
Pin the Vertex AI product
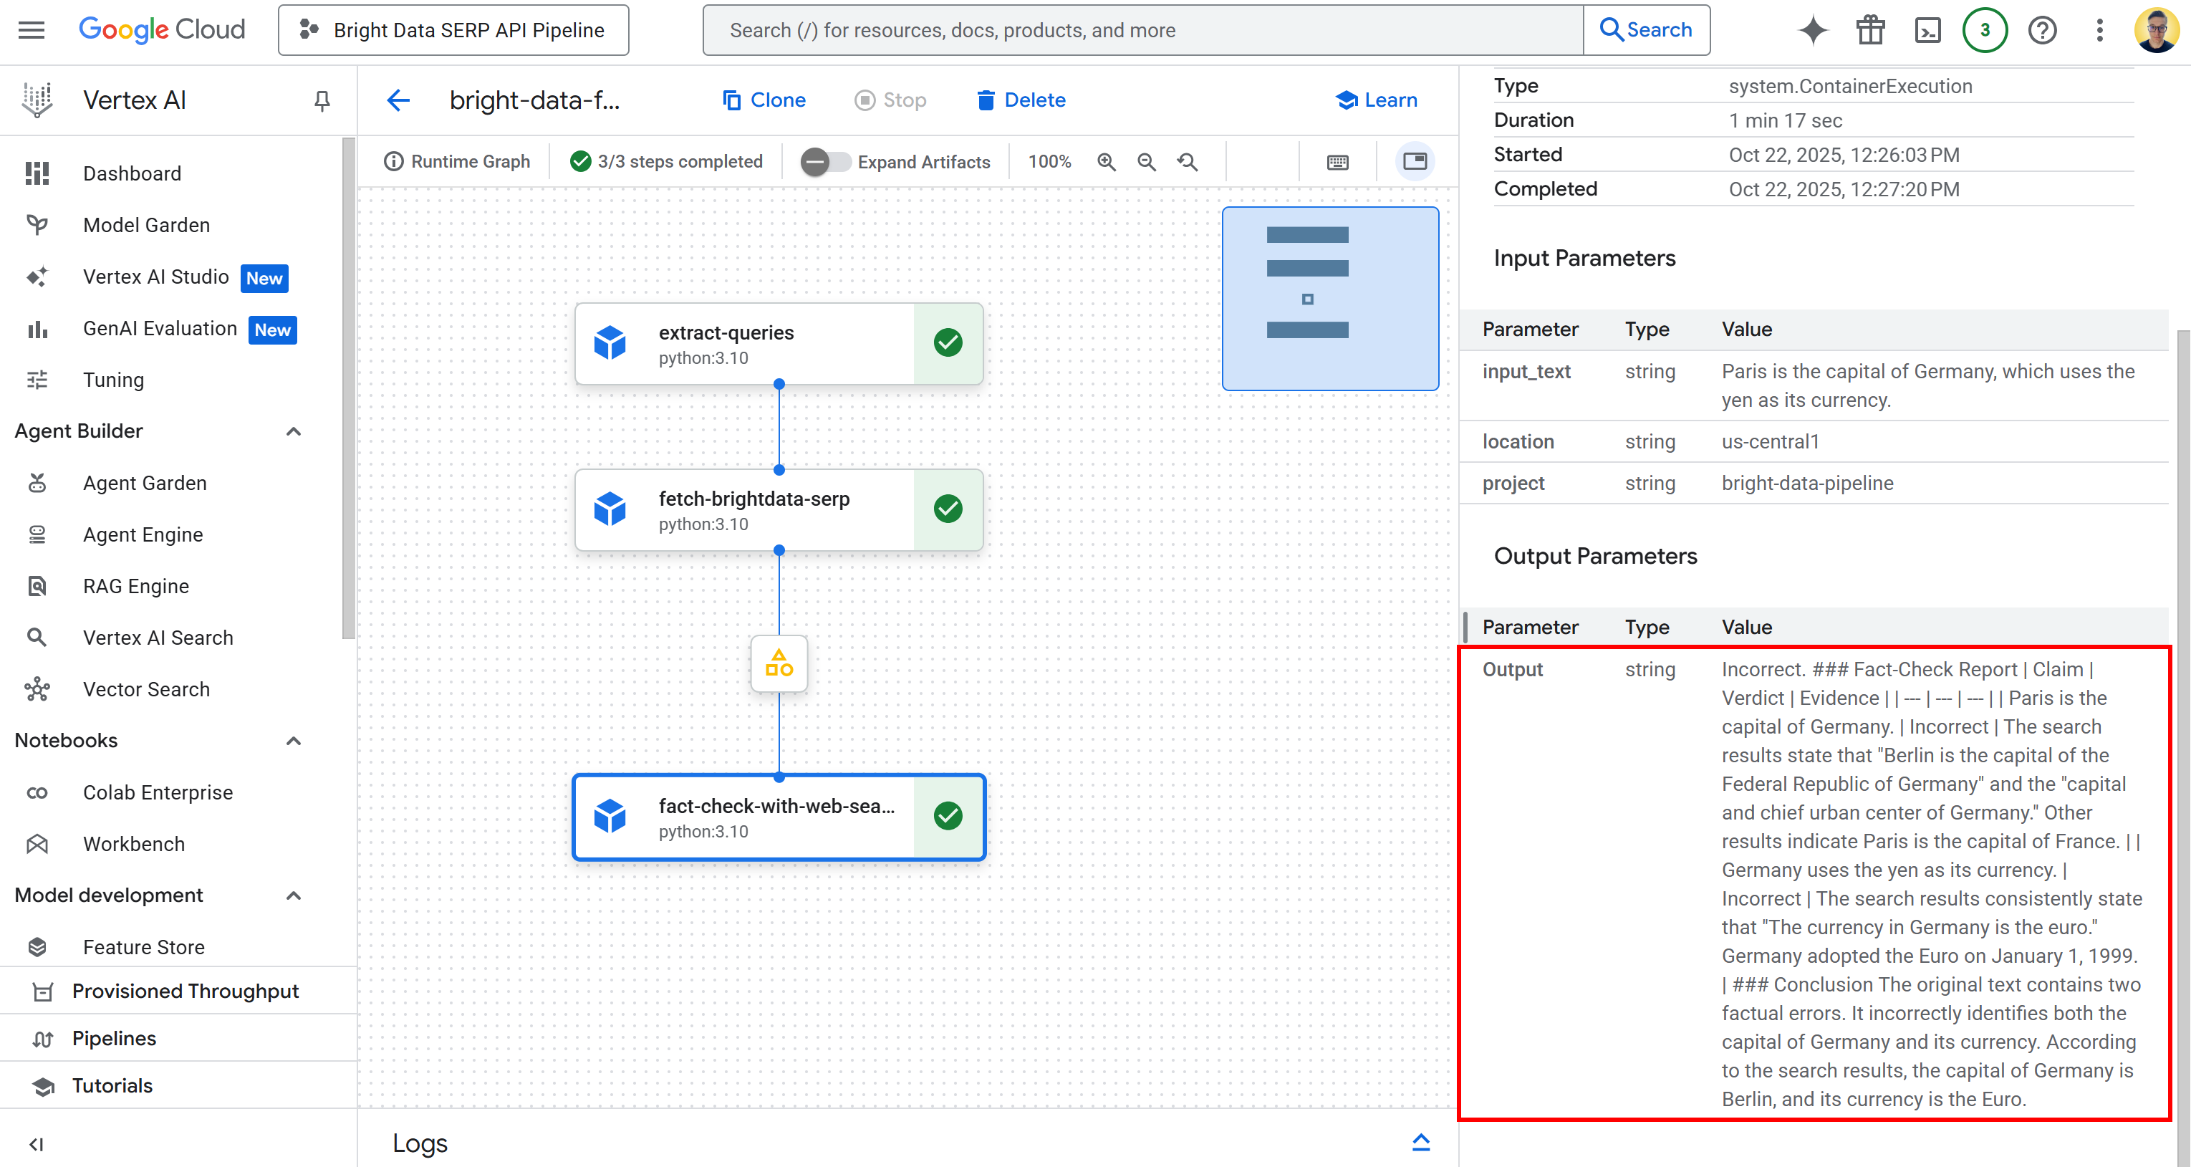coord(322,100)
